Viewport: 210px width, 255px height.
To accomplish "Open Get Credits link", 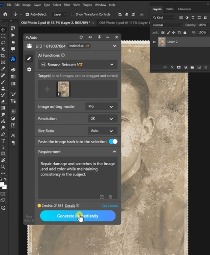I will tap(110, 206).
